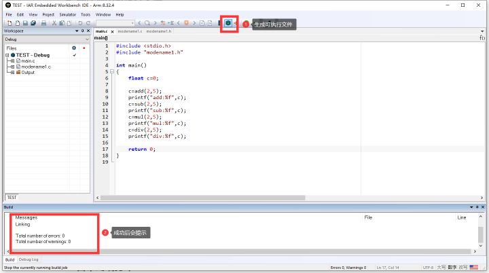Click the New Document toolbar icon
The image size is (489, 273).
coord(10,23)
